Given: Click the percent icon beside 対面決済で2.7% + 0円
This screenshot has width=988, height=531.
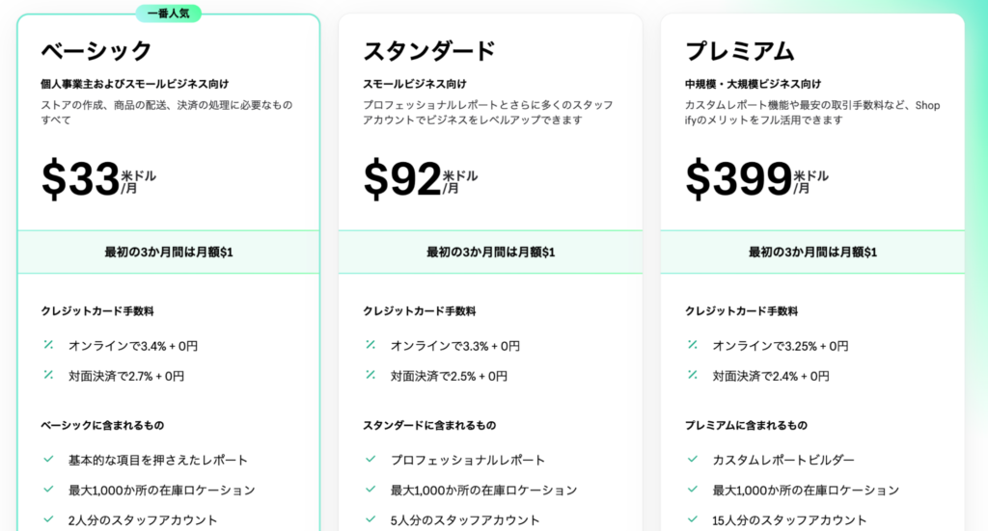Looking at the screenshot, I should 48,375.
